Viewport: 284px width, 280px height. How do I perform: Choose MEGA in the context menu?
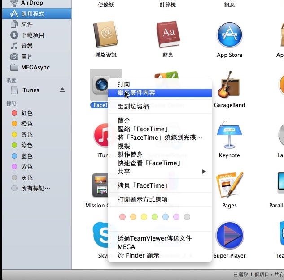(x=160, y=247)
